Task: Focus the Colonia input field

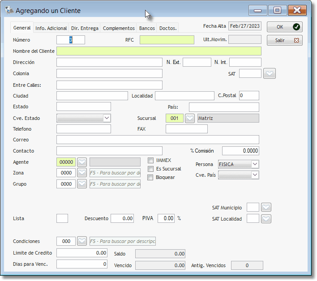Action: (x=109, y=73)
